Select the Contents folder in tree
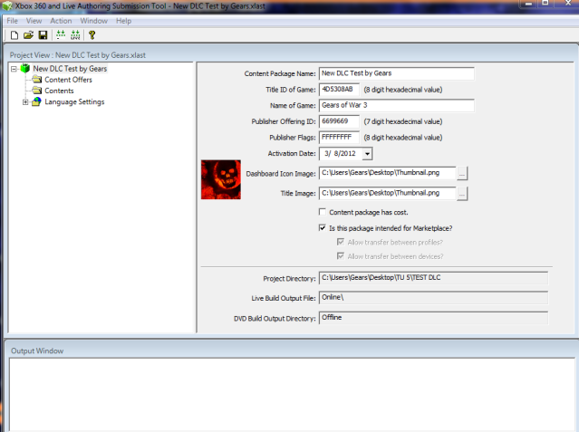This screenshot has width=579, height=432. [59, 91]
